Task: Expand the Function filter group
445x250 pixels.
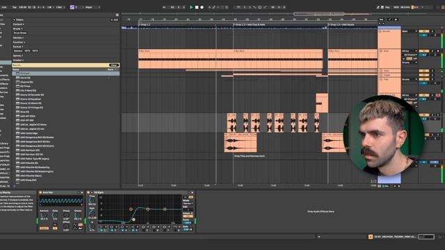Action: tap(19, 42)
